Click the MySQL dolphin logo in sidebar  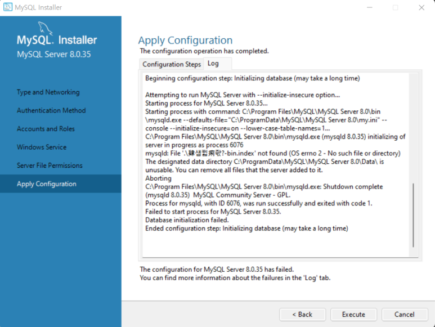coord(44,28)
